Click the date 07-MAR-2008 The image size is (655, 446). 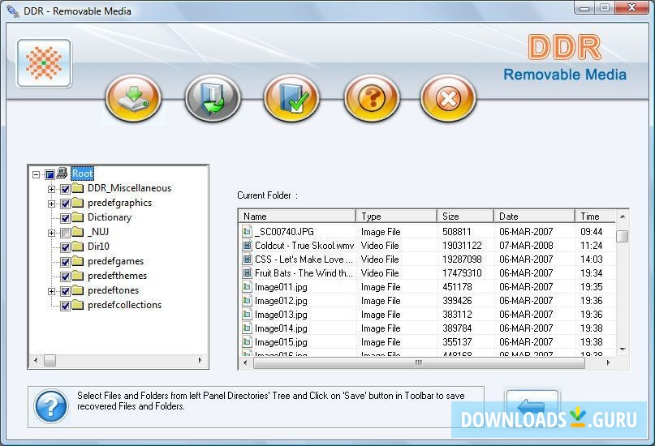[x=526, y=246]
